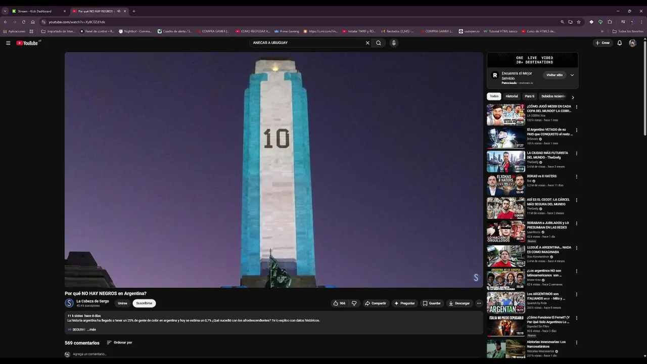This screenshot has height=364, width=647.
Task: Open codepen.io bookmark
Action: [x=469, y=31]
